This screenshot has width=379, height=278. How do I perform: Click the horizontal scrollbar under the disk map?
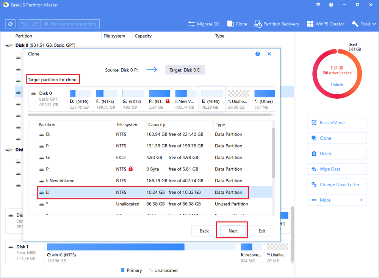(x=150, y=115)
